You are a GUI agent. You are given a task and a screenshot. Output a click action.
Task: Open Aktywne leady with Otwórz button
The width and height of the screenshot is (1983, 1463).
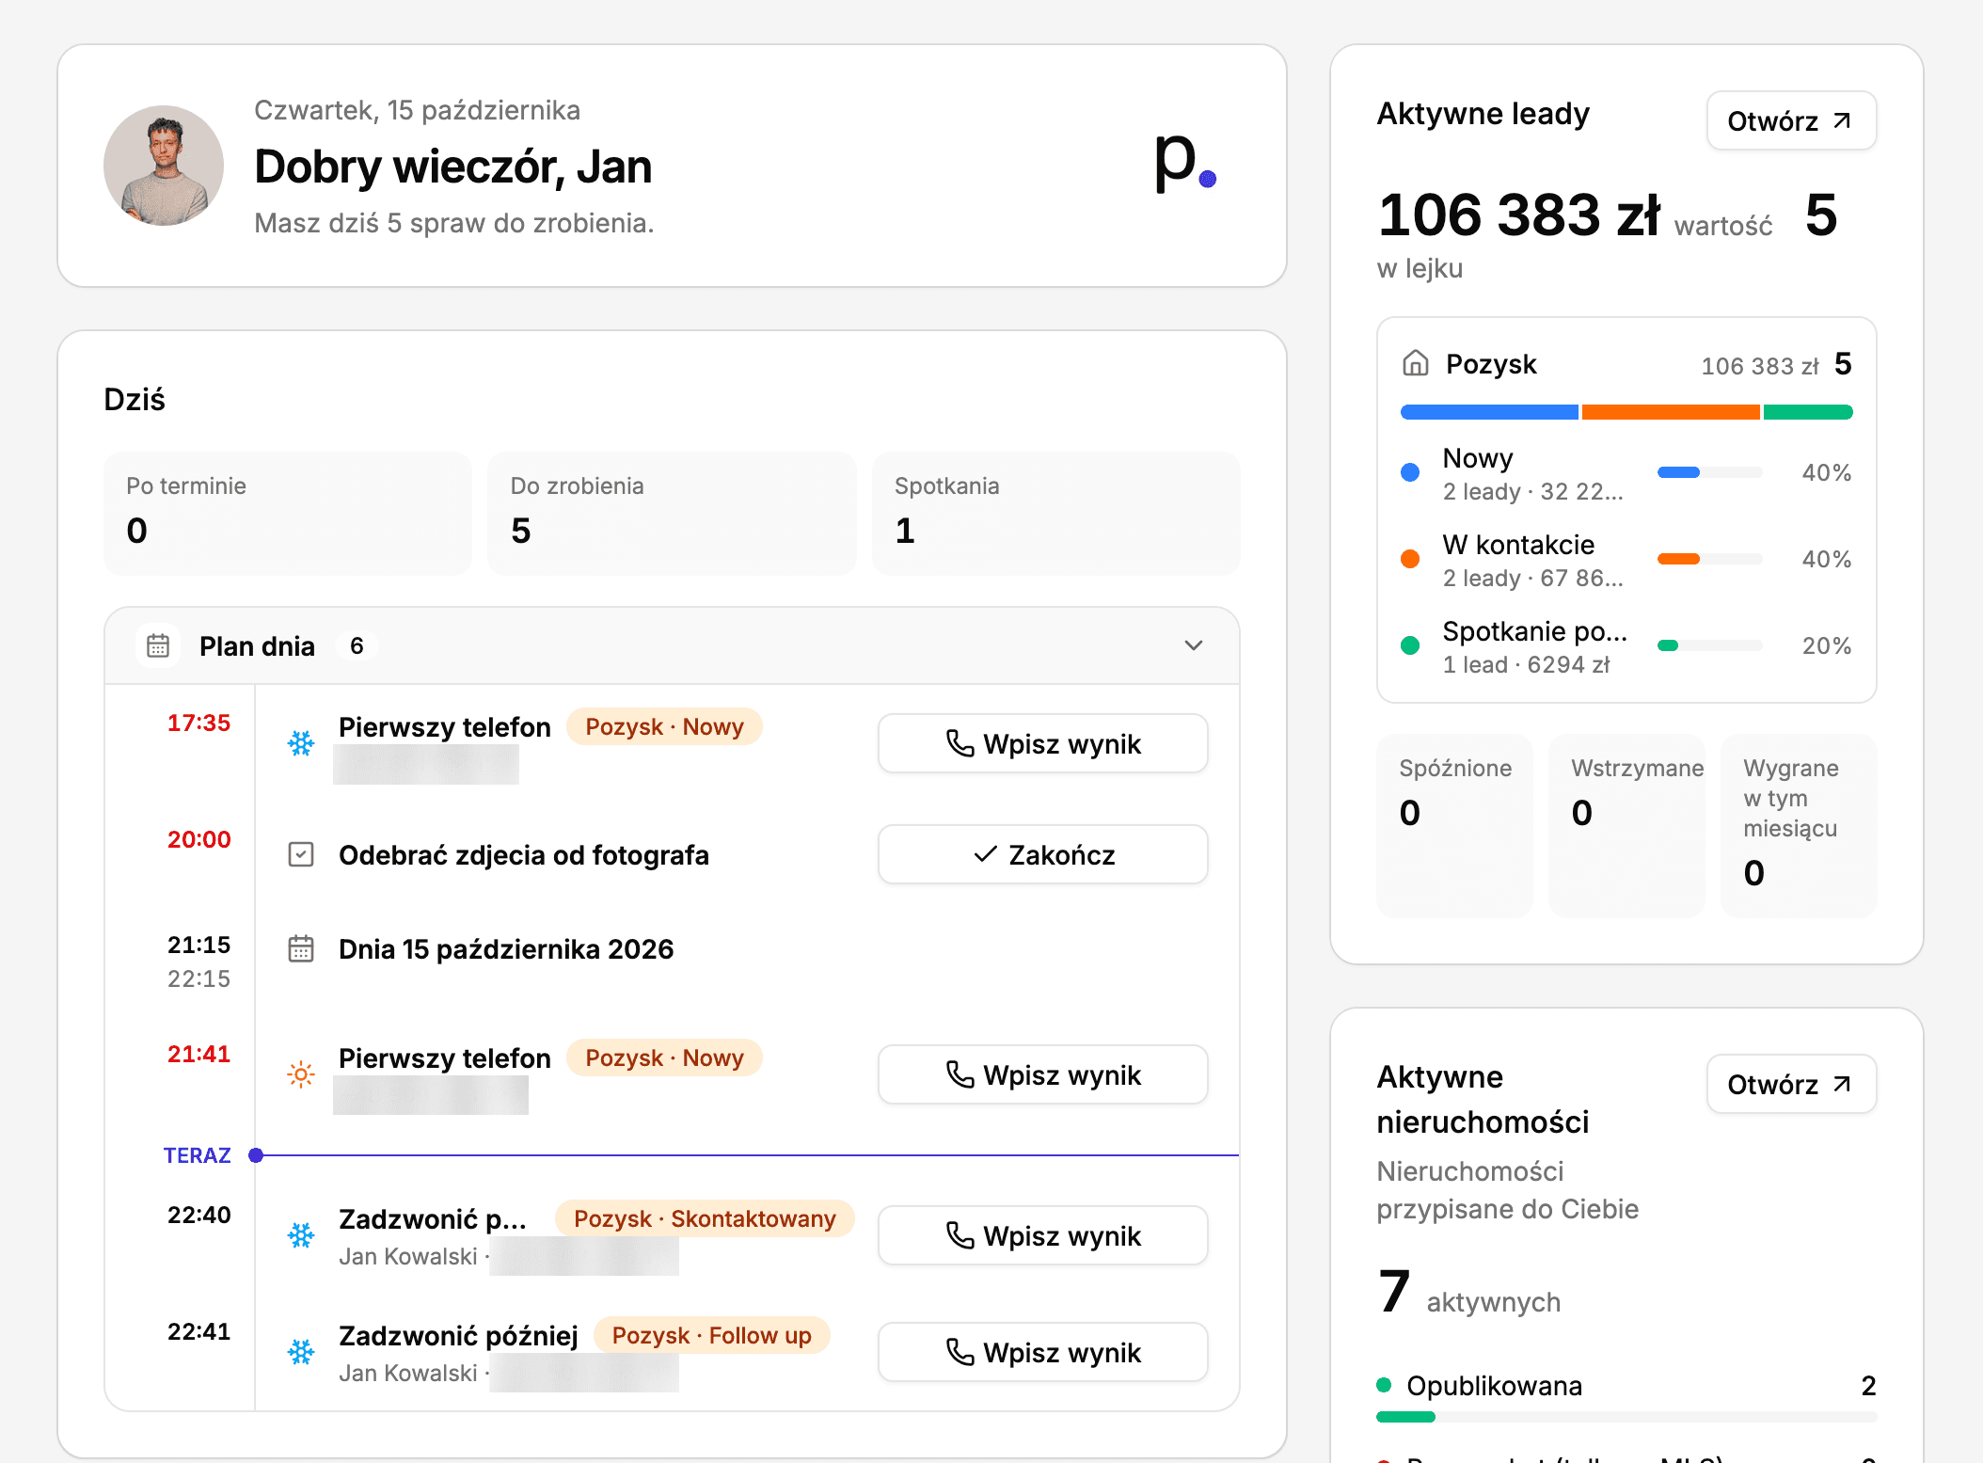pyautogui.click(x=1791, y=120)
